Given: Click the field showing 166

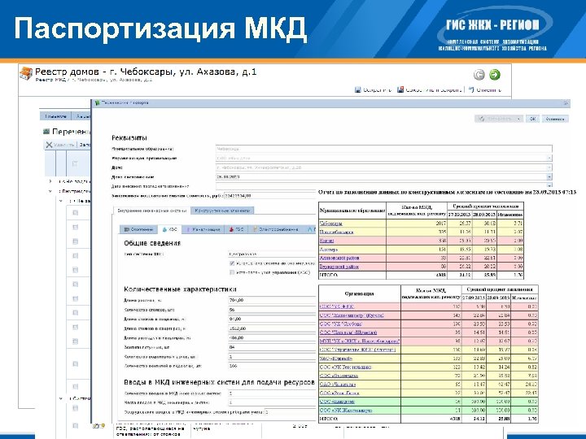Looking at the screenshot, I should point(272,366).
